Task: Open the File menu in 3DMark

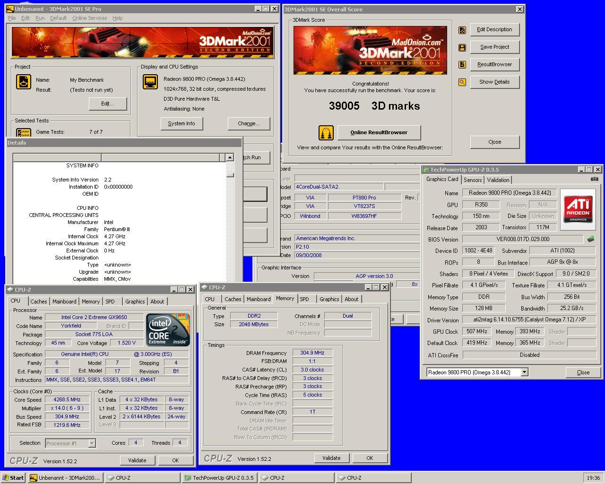Action: [x=12, y=18]
